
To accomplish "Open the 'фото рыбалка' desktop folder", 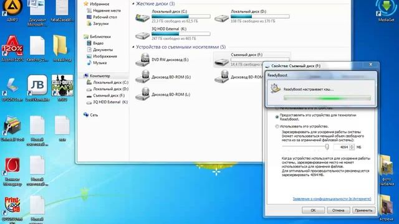I will (x=387, y=170).
